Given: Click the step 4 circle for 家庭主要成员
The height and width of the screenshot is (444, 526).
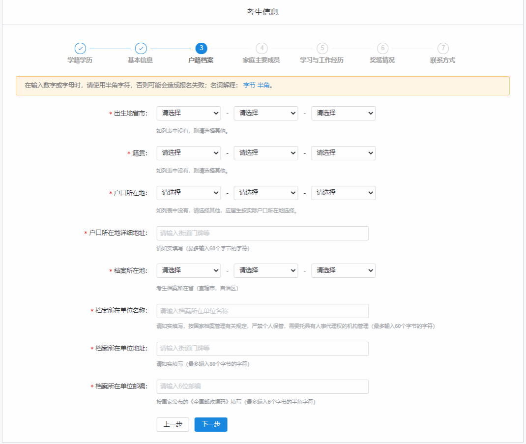Looking at the screenshot, I should tap(262, 48).
